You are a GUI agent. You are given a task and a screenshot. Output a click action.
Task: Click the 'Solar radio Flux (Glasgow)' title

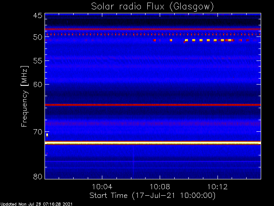click(152, 7)
